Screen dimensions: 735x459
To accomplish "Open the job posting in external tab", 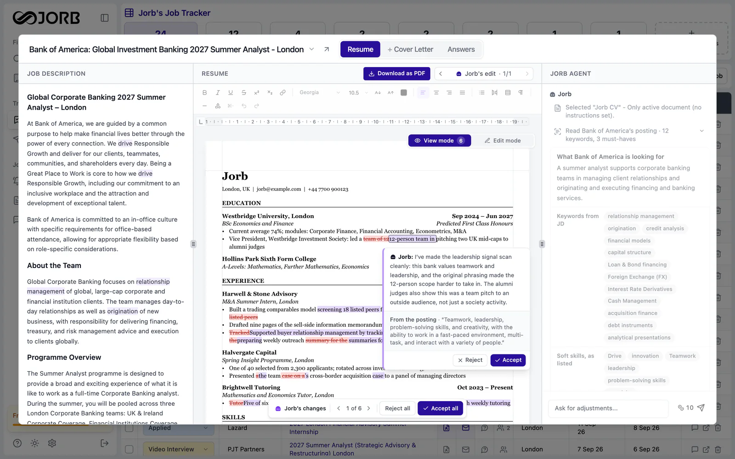I will pyautogui.click(x=327, y=50).
